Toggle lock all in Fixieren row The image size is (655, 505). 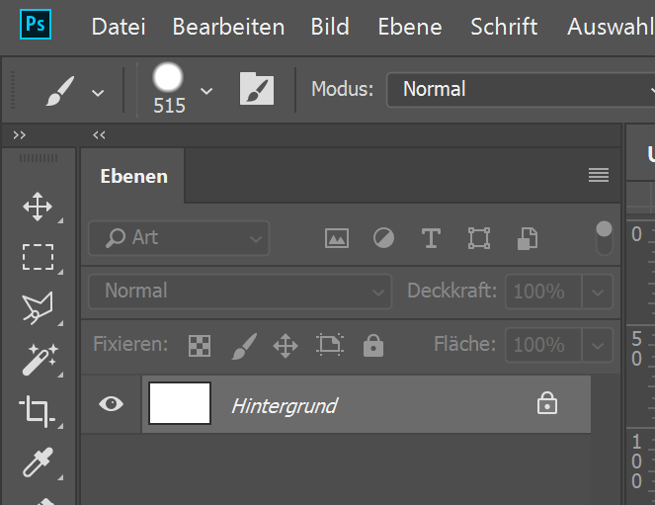(x=372, y=345)
